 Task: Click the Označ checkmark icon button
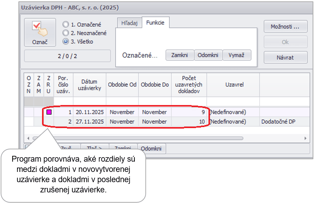40,32
